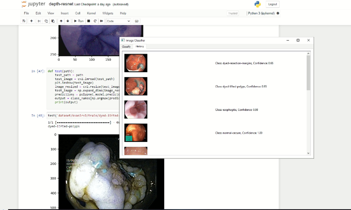
Task: Interrupt the kernel with the stop icon
Action: click(89, 21)
